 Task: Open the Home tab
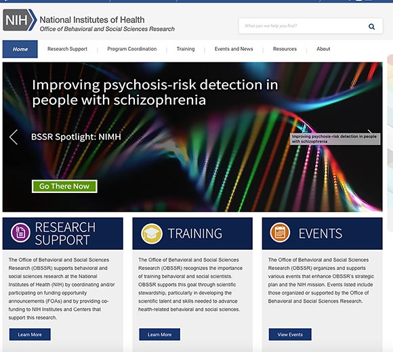coord(20,49)
